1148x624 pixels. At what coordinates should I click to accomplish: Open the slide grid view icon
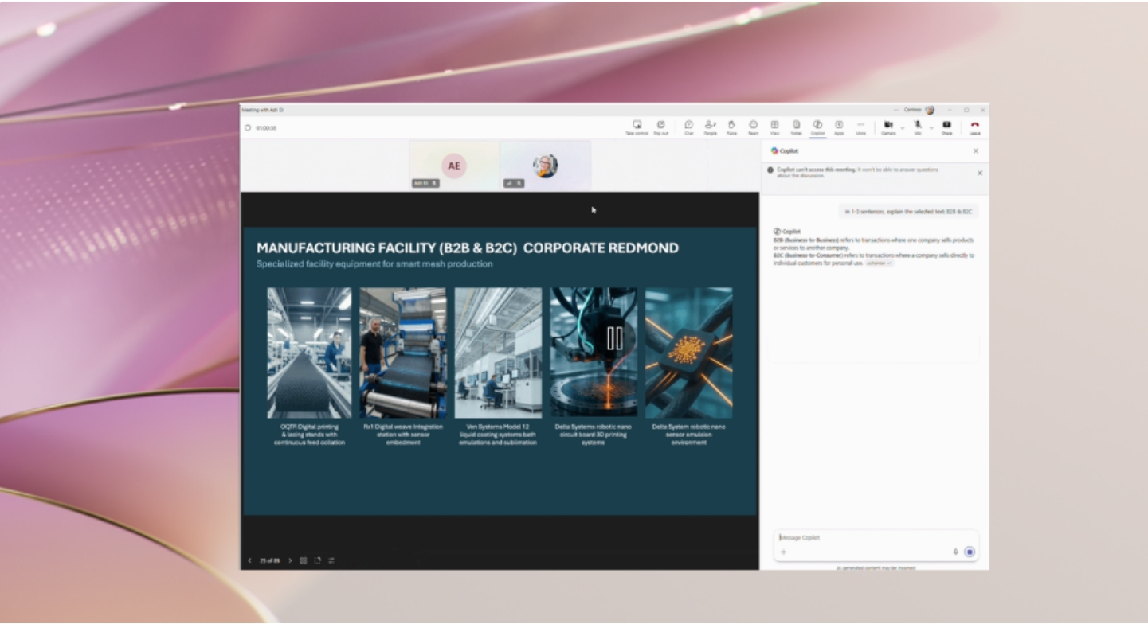(304, 560)
